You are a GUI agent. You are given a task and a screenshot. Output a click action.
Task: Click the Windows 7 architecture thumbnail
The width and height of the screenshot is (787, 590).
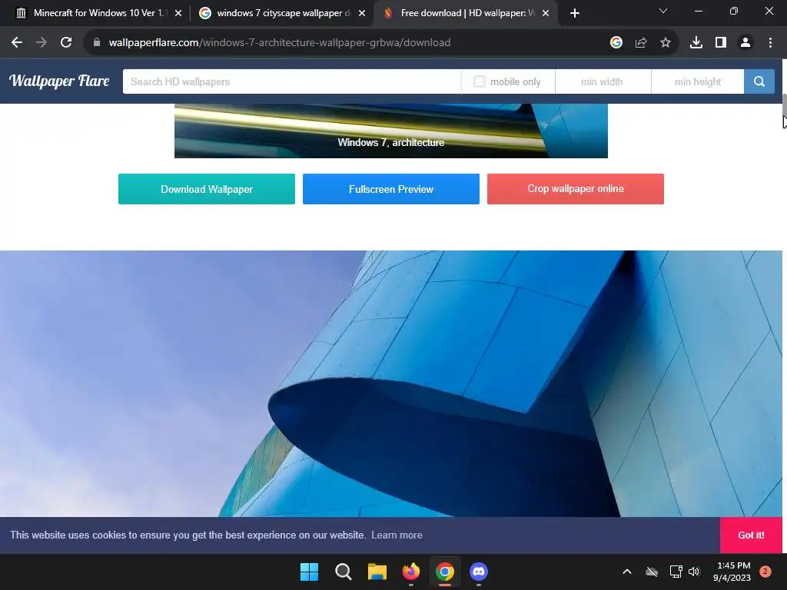[x=391, y=131]
